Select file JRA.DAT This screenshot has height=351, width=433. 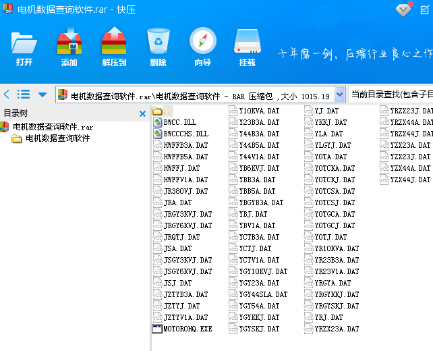tap(172, 202)
